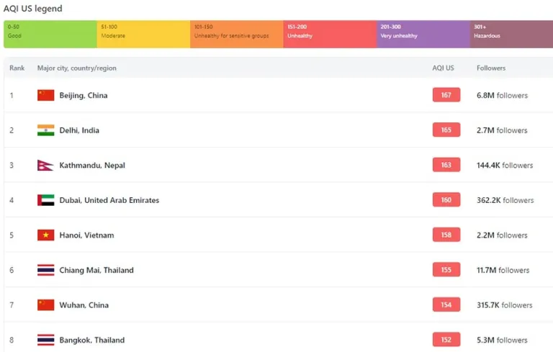The image size is (553, 352).
Task: Click the Nepal flag beside Kathmandu
Action: 45,165
